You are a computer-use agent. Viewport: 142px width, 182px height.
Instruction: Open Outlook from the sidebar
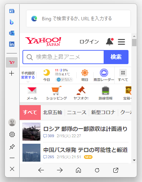coord(12,33)
